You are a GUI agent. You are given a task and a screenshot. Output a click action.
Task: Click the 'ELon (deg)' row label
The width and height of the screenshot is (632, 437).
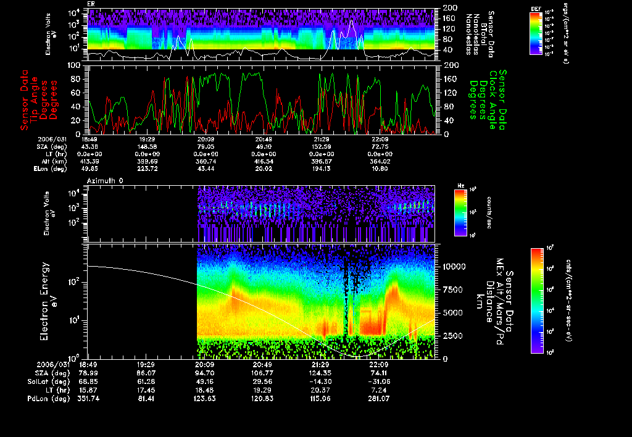pos(51,169)
